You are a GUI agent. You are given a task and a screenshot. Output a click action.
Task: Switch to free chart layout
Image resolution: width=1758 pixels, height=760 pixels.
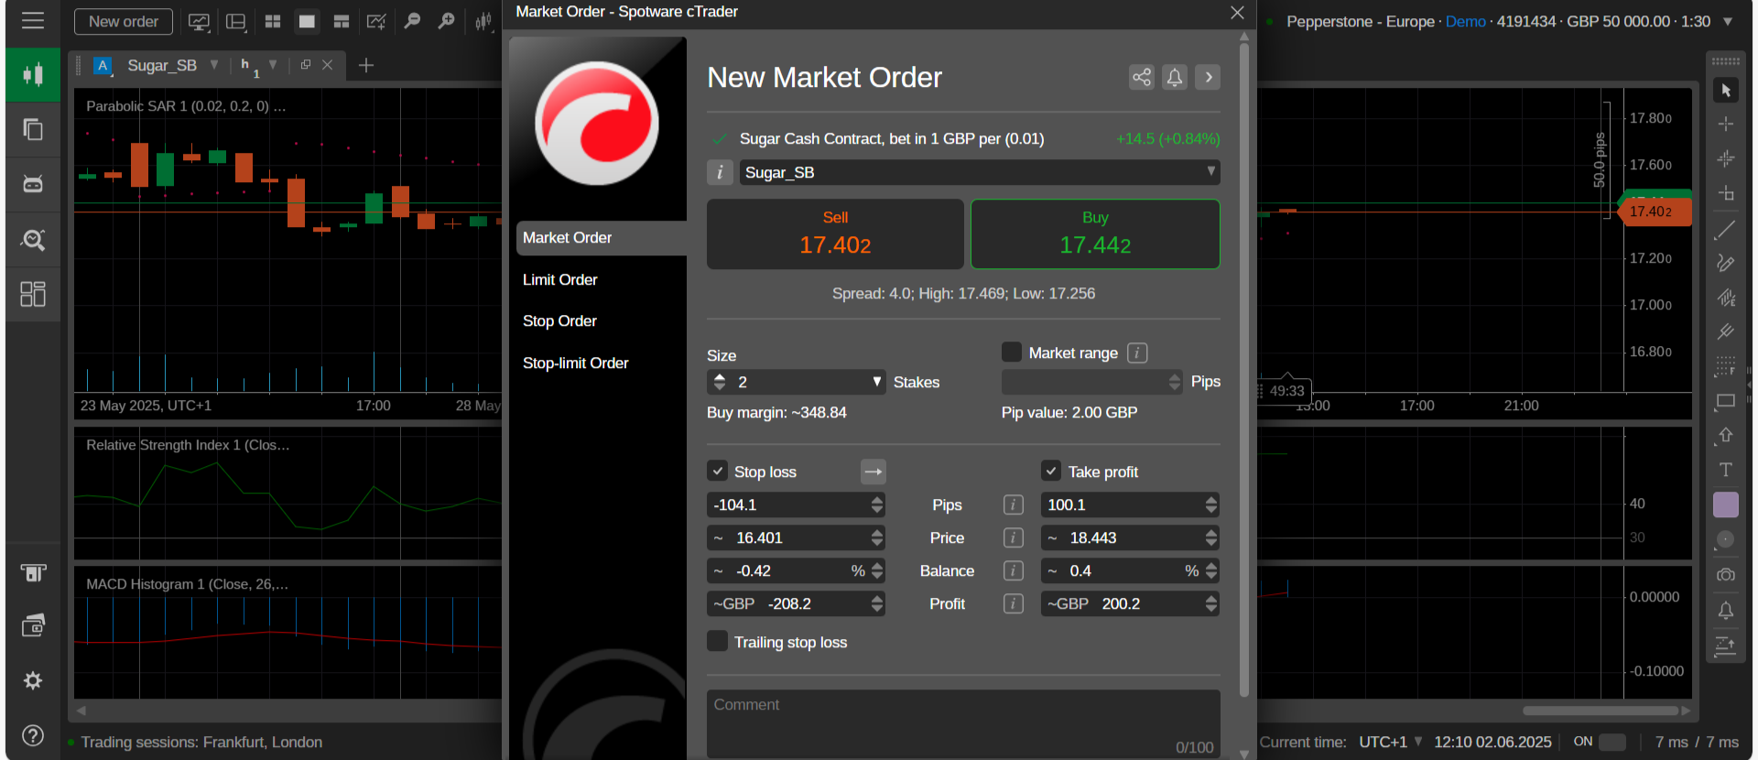coord(342,21)
